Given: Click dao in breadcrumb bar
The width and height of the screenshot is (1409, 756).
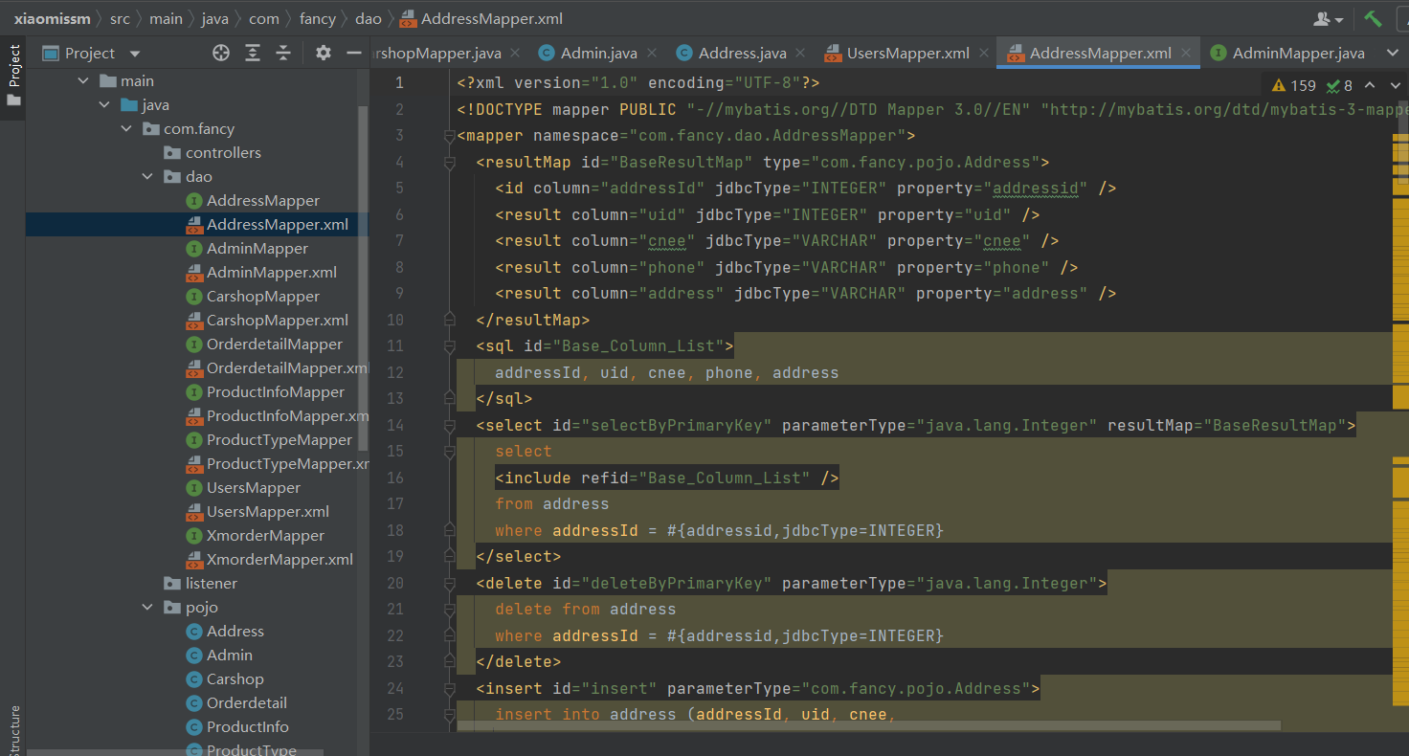Looking at the screenshot, I should tap(369, 18).
